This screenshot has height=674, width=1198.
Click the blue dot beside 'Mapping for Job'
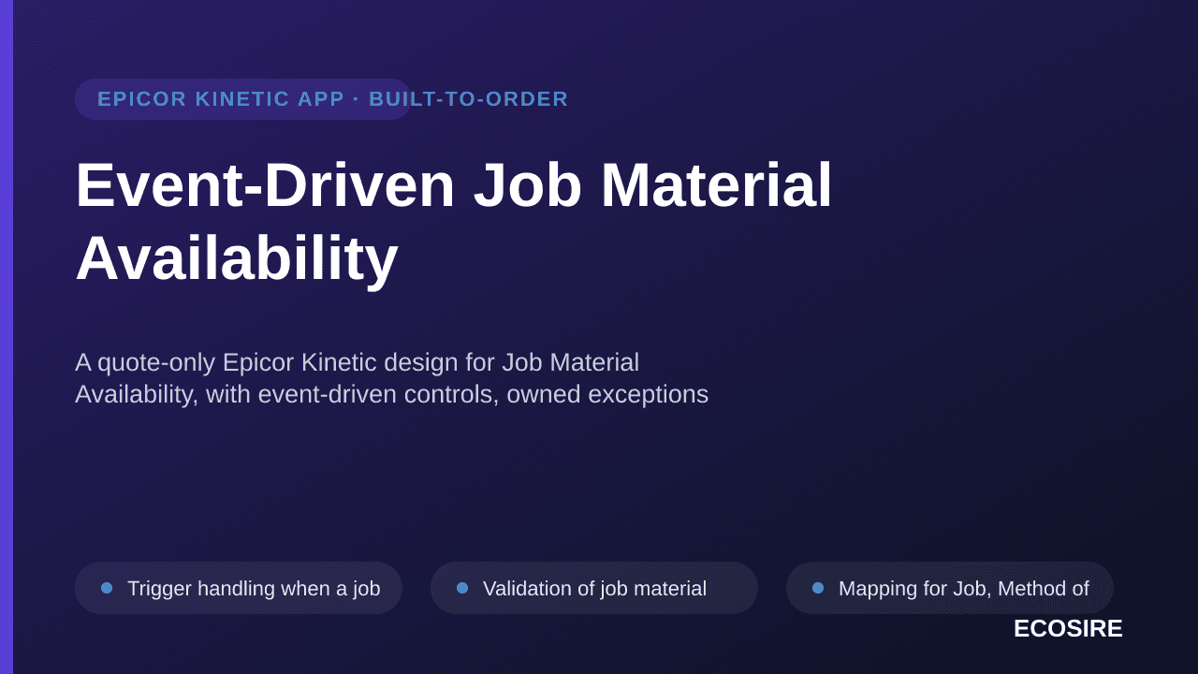click(x=818, y=588)
